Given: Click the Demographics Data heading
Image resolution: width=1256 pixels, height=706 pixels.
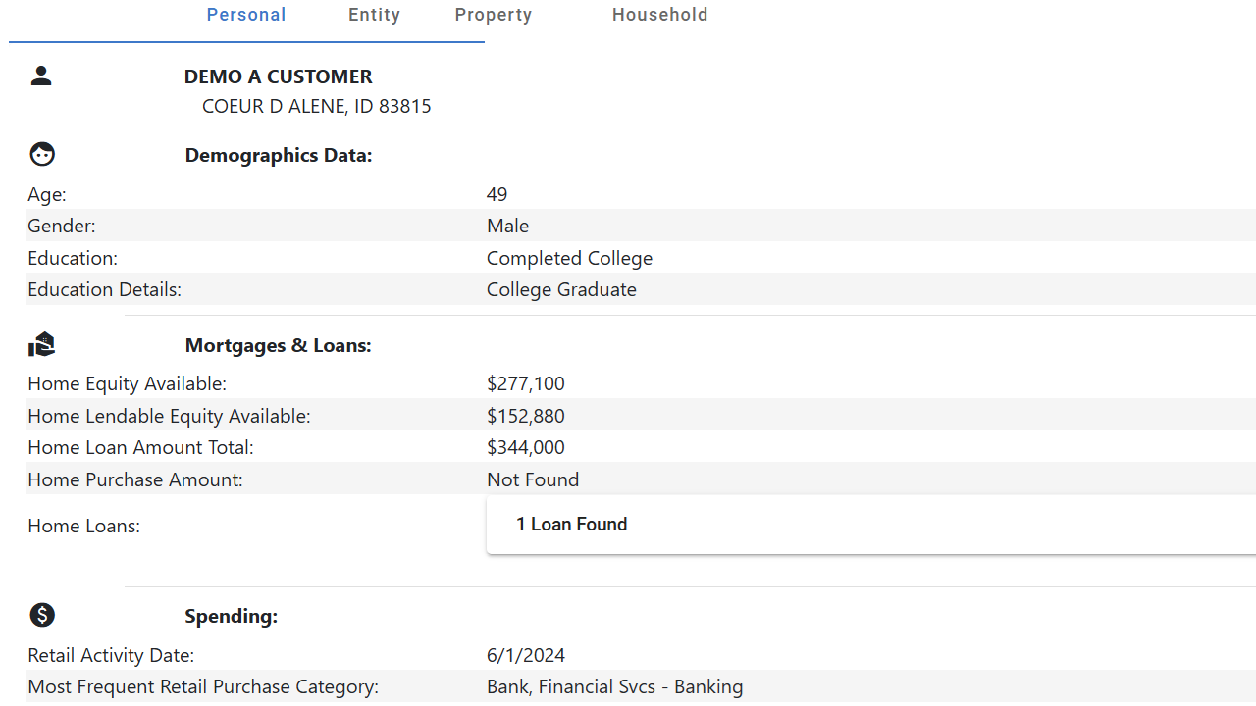Looking at the screenshot, I should tap(278, 155).
